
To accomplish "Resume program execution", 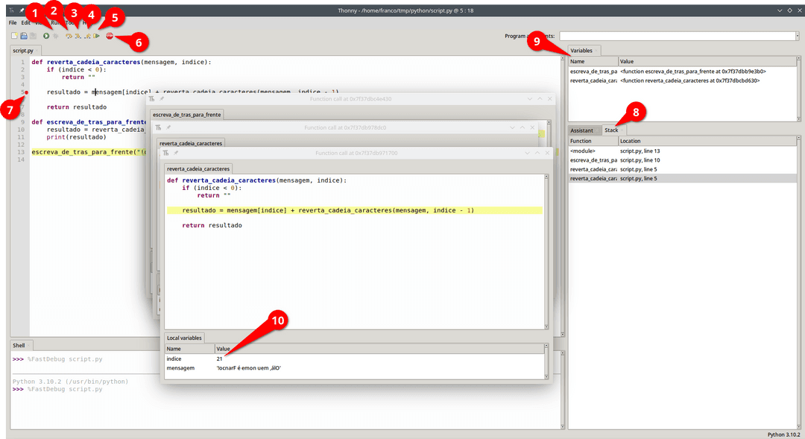I will coord(97,35).
